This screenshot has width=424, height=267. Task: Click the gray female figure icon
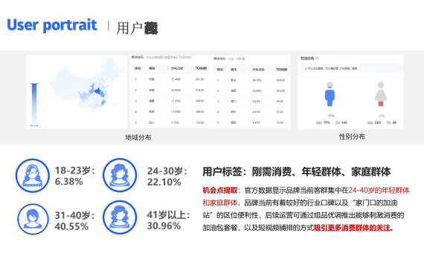click(381, 94)
